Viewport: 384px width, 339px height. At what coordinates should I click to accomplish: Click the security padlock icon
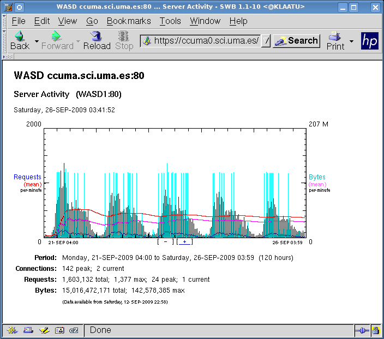point(376,331)
